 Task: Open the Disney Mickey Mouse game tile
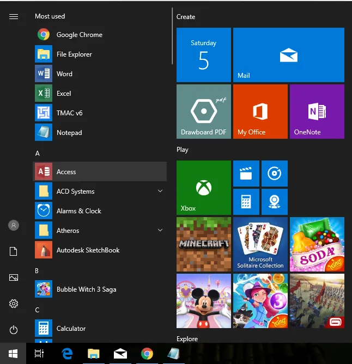[x=204, y=301]
